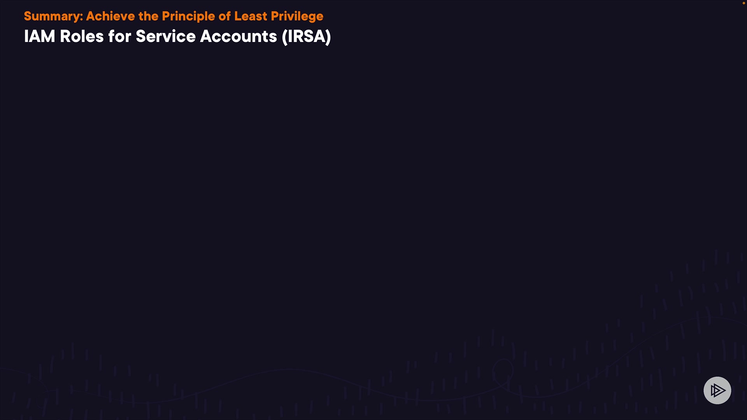Click the small orange dot indicator
The image size is (747, 420).
click(x=743, y=3)
